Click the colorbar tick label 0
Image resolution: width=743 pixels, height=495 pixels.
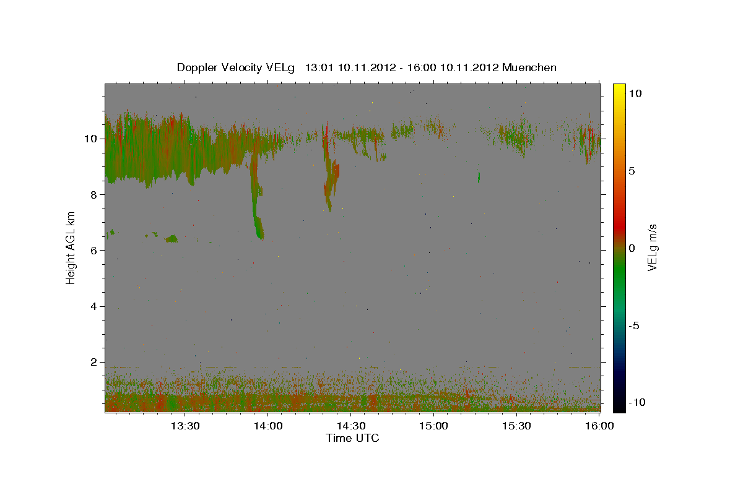pos(632,248)
